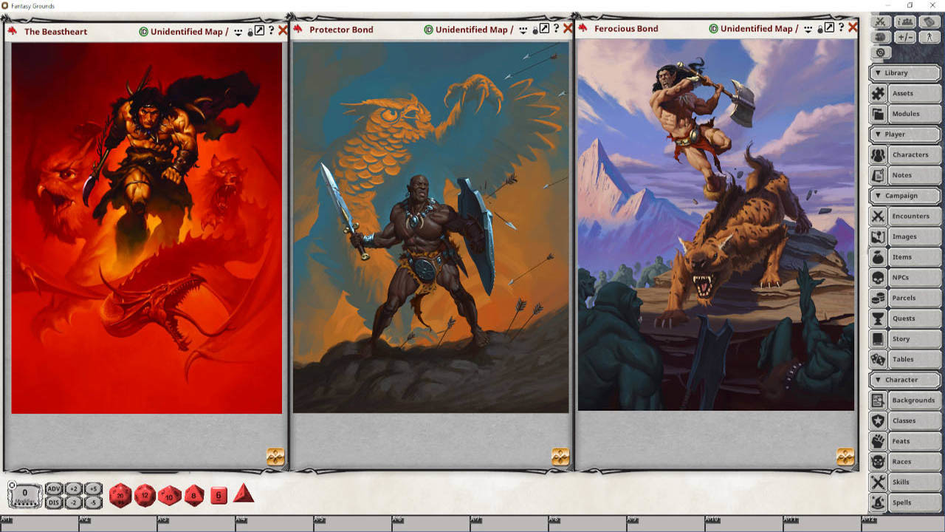Toggle lock on The Beastheart window
Image resolution: width=945 pixels, height=532 pixels.
(x=250, y=32)
